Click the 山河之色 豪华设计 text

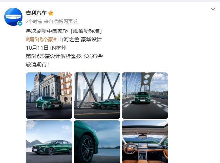pyautogui.click(x=80, y=40)
